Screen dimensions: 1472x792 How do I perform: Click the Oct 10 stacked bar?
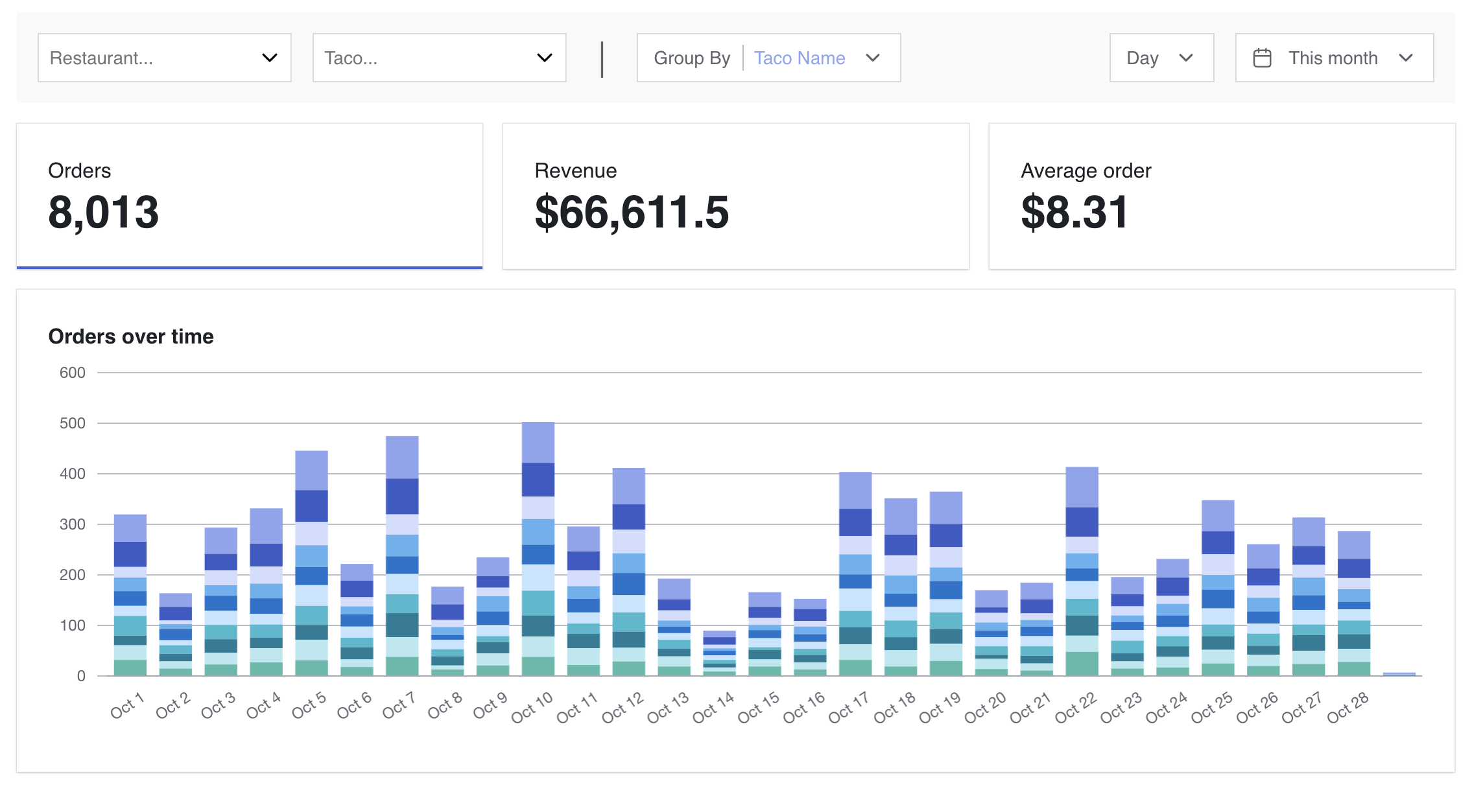(538, 551)
